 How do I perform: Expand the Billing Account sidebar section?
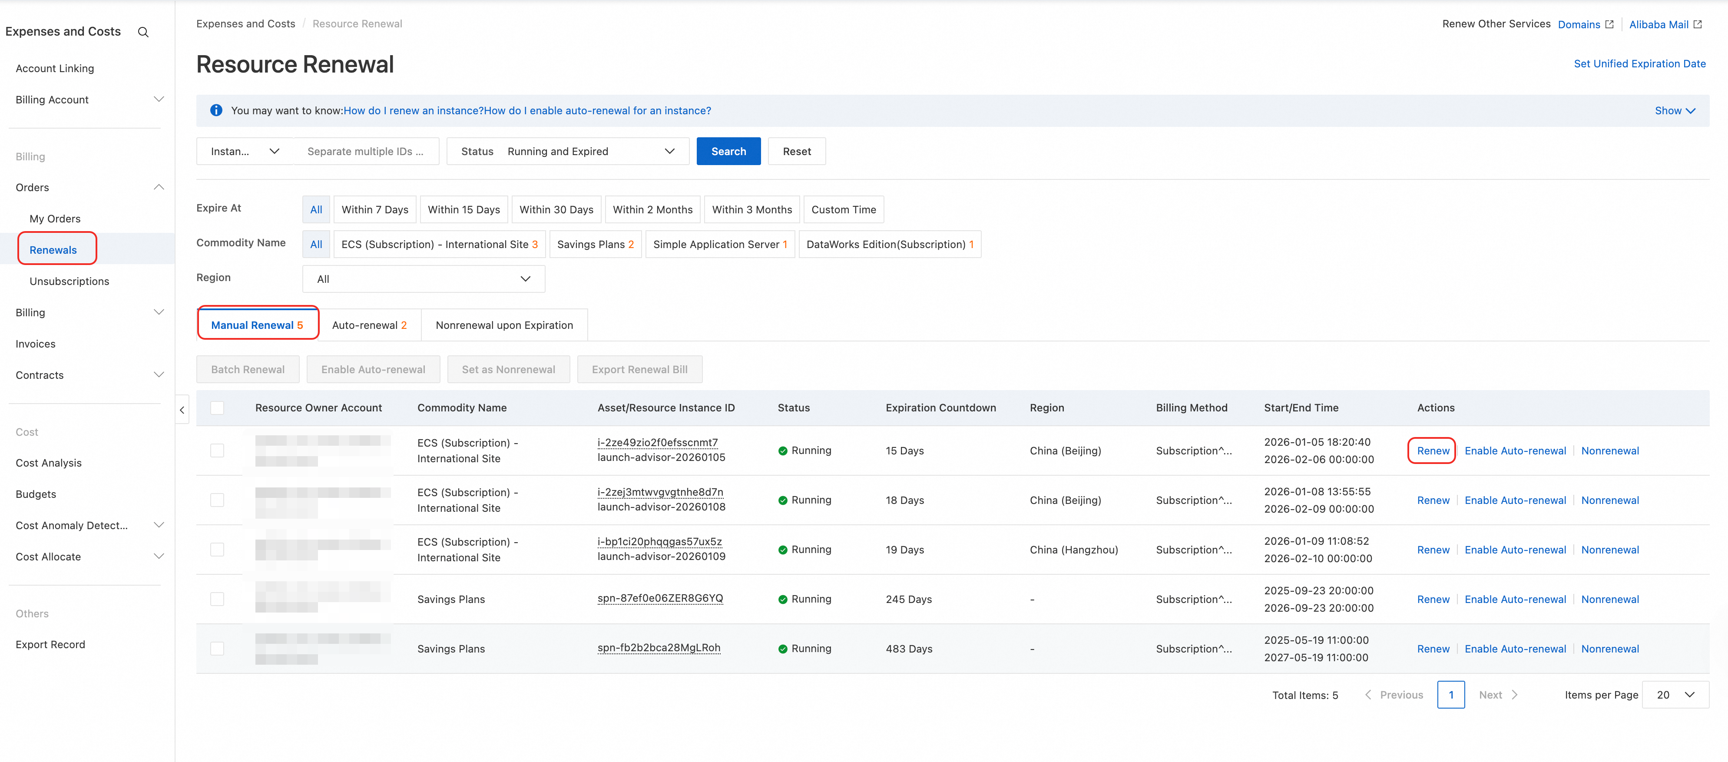click(x=88, y=100)
